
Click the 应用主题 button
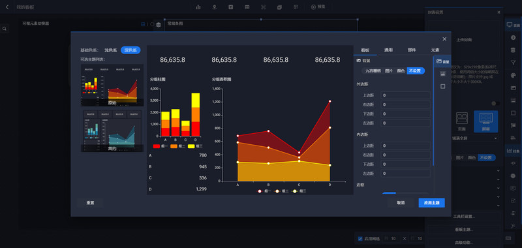click(431, 203)
